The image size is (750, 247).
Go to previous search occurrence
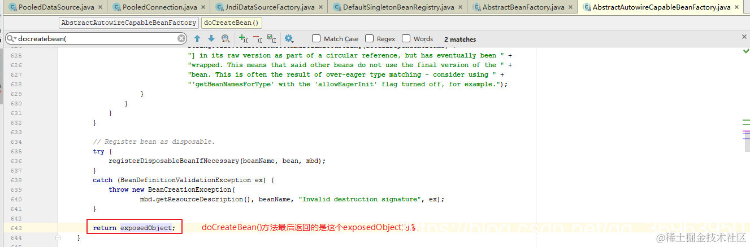pos(197,38)
